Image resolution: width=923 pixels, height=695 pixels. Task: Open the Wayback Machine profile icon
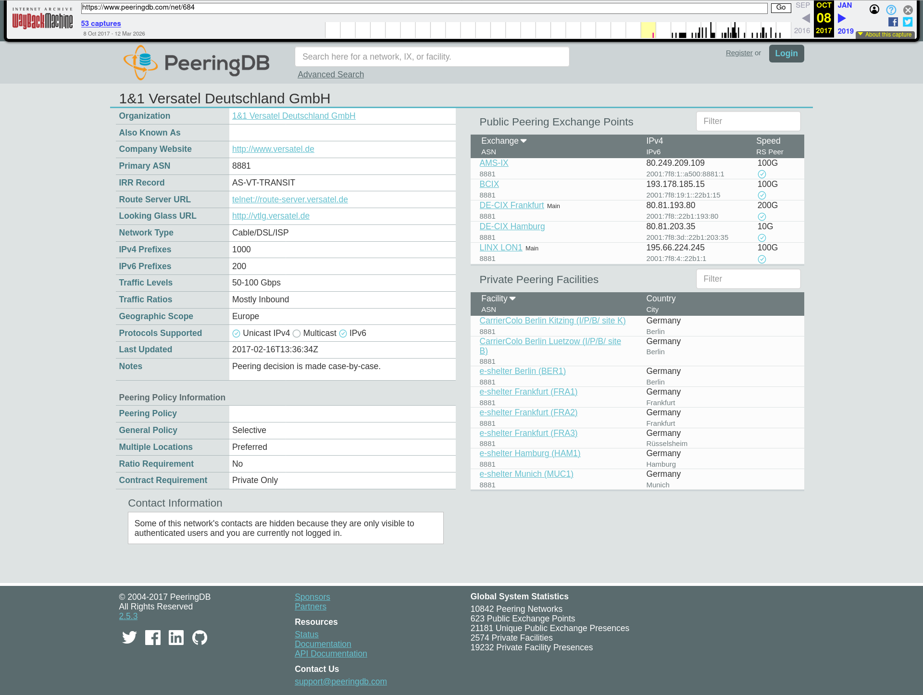874,10
